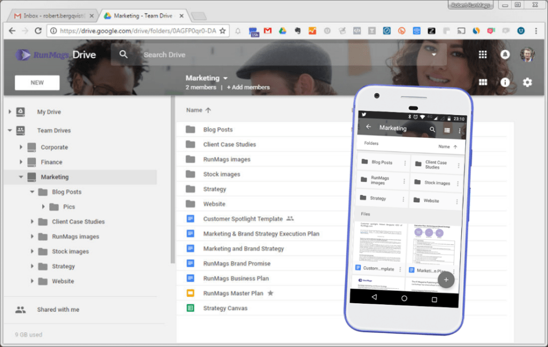548x347 pixels.
Task: Open the Marketing title dropdown arrow
Action: click(x=225, y=78)
